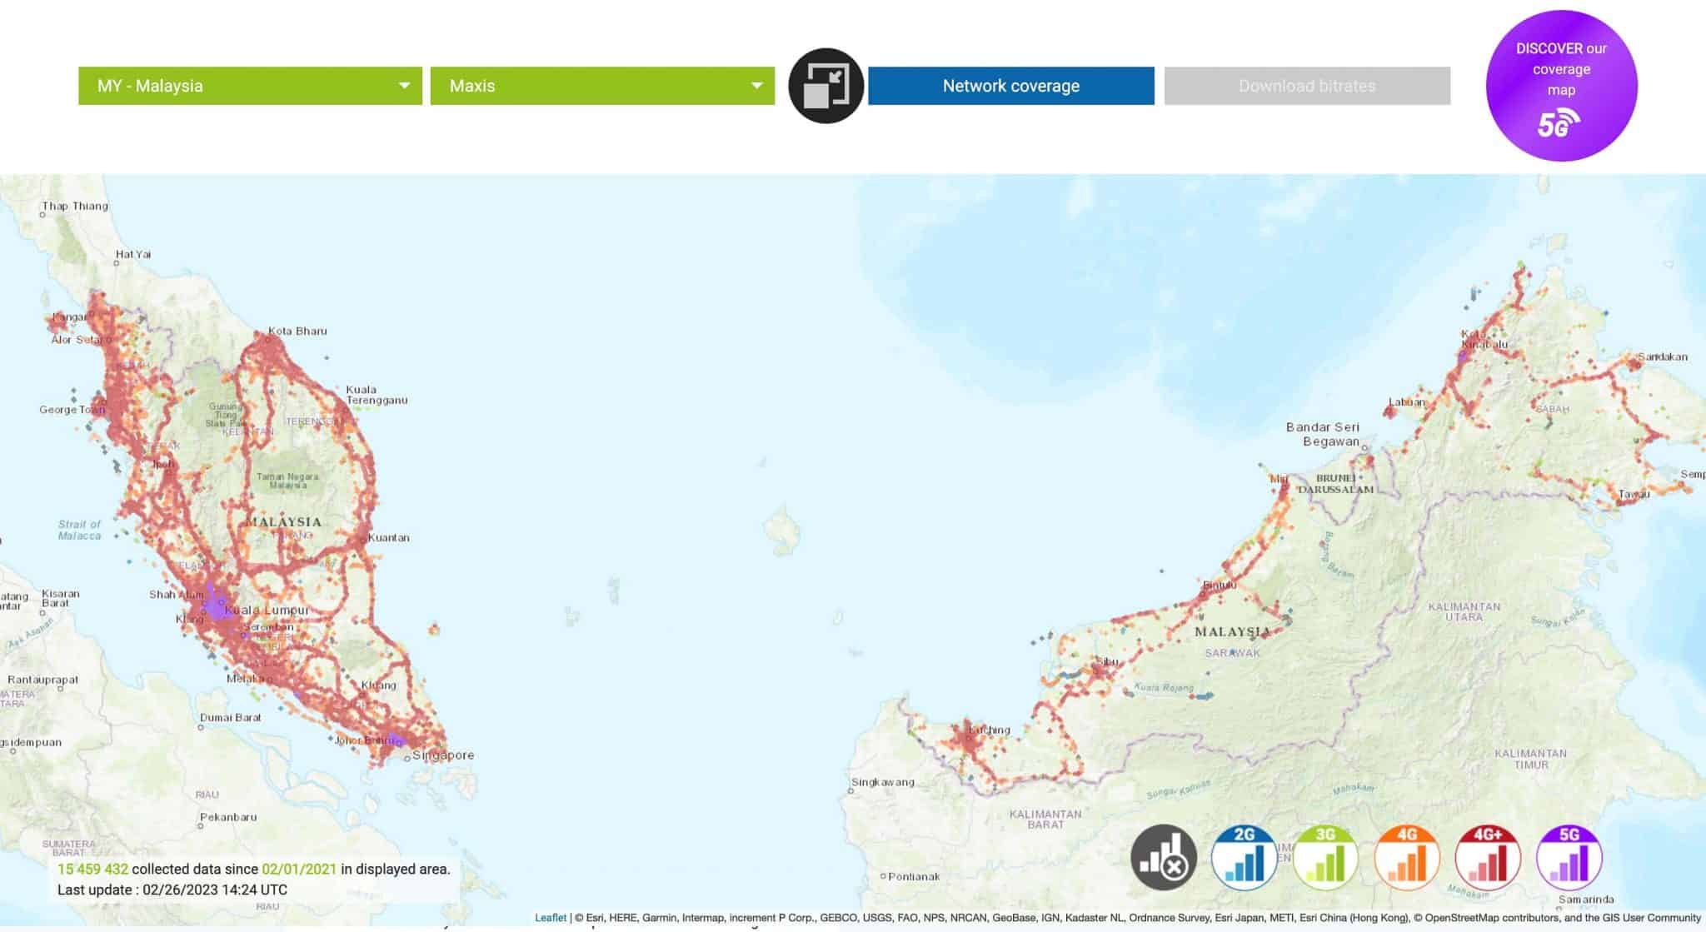Click the 5G wifi logo in purple circle
1706x932 pixels.
tap(1559, 125)
